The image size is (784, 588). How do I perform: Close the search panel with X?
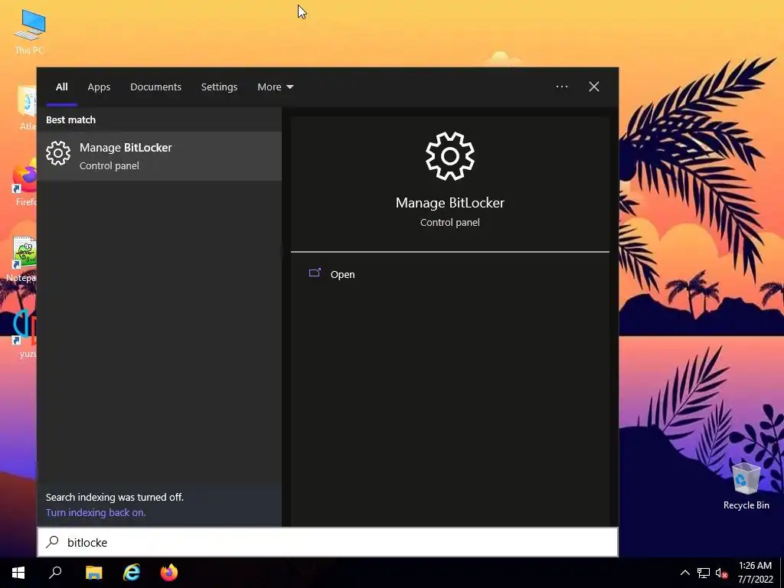[593, 87]
